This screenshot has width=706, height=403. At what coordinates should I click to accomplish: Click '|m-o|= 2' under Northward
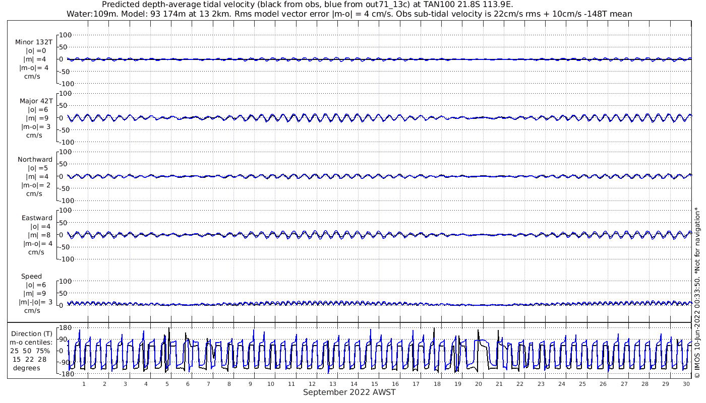click(x=36, y=185)
